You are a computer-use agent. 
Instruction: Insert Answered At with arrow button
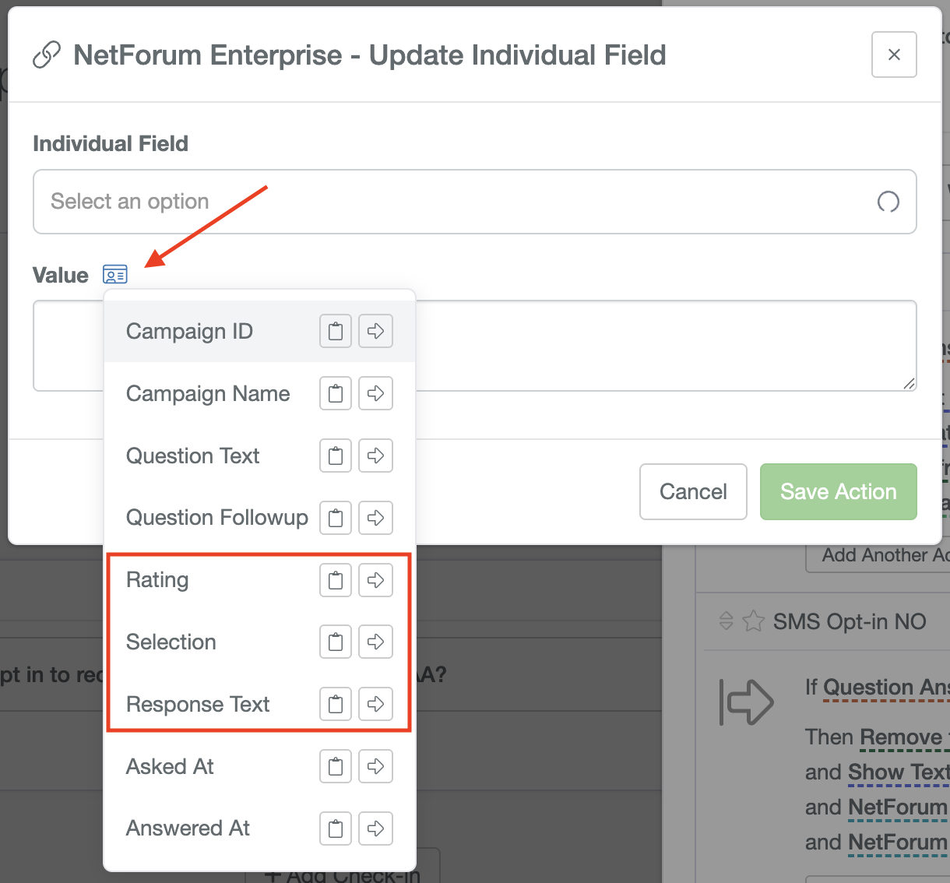[x=375, y=828]
